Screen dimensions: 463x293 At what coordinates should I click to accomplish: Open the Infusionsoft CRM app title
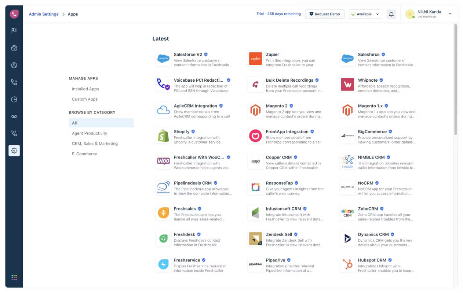click(x=284, y=209)
